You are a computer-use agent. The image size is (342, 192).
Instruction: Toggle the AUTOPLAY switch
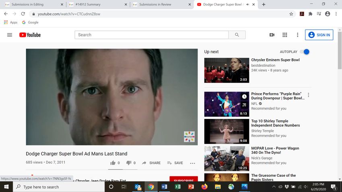(305, 52)
